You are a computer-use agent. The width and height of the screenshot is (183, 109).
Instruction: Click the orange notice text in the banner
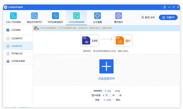coord(76,28)
